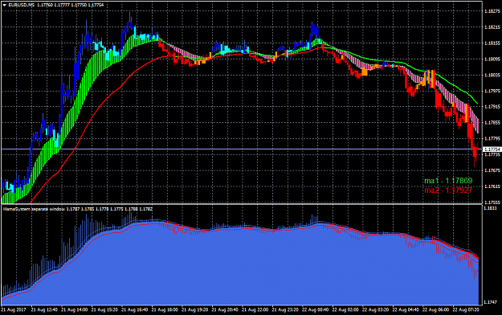Click the 22 Aug 04:40 time label
This screenshot has width=502, height=315.
[x=406, y=310]
